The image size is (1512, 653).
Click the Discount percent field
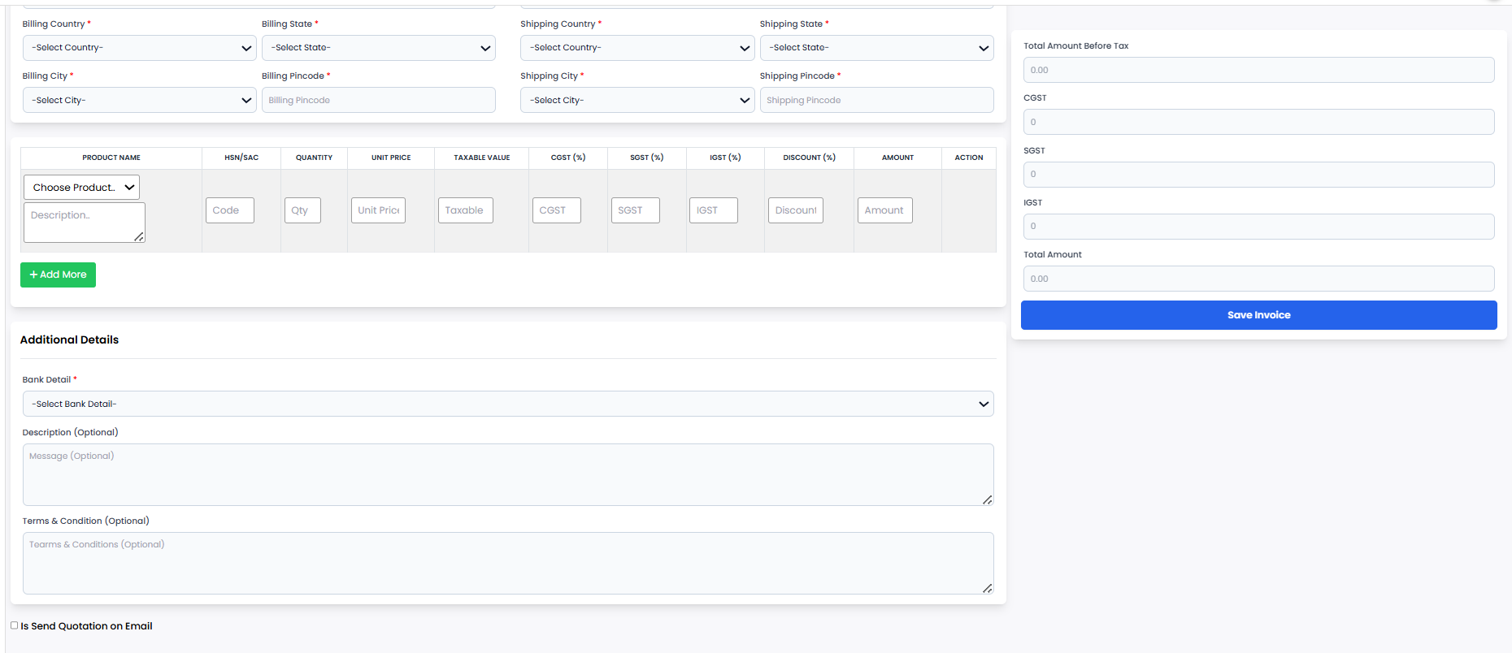point(796,210)
